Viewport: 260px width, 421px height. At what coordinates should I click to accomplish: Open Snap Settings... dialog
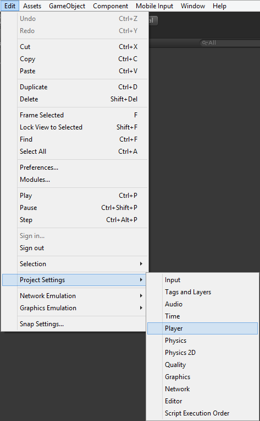[x=74, y=324]
